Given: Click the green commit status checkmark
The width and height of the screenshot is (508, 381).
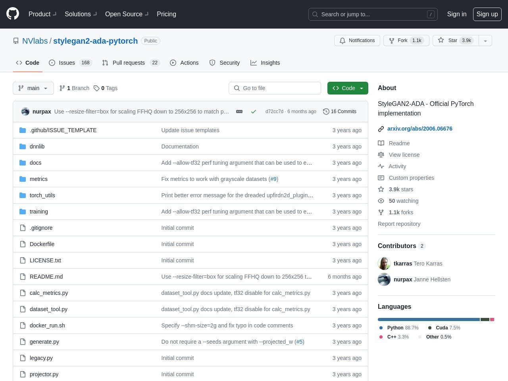Looking at the screenshot, I should 254,112.
